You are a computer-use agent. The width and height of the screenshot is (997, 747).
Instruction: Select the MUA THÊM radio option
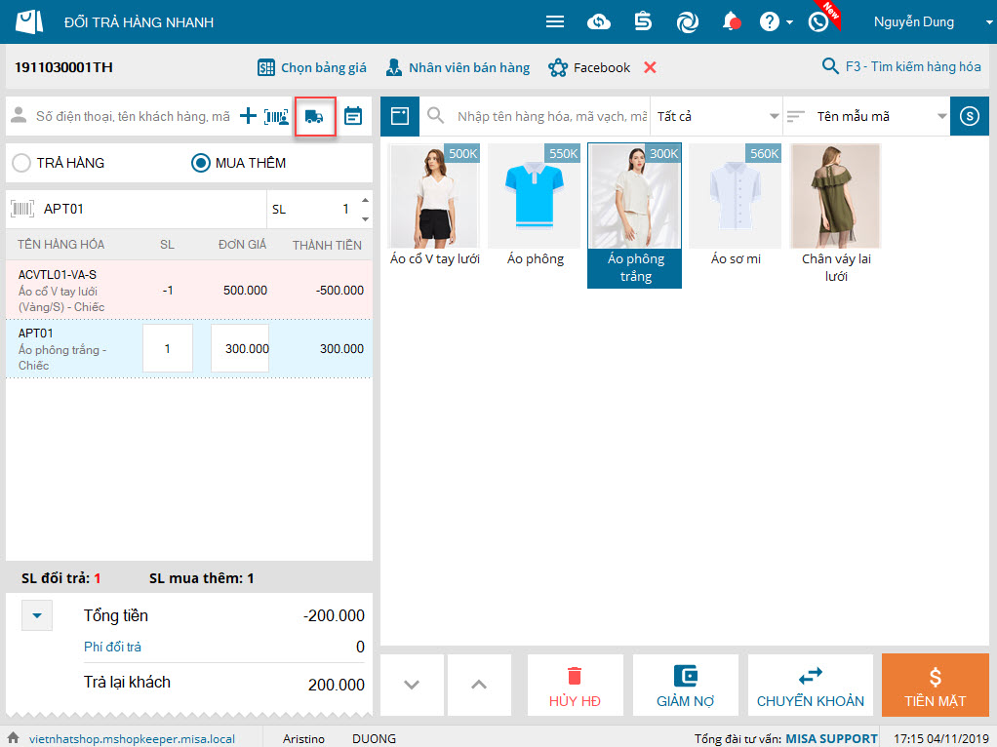[x=201, y=163]
